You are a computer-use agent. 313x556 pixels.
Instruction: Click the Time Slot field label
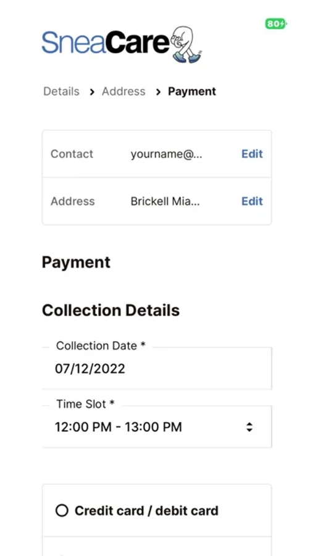(x=85, y=404)
